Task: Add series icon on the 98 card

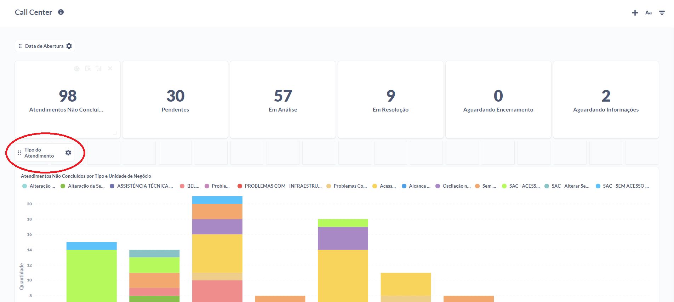Action: [99, 68]
